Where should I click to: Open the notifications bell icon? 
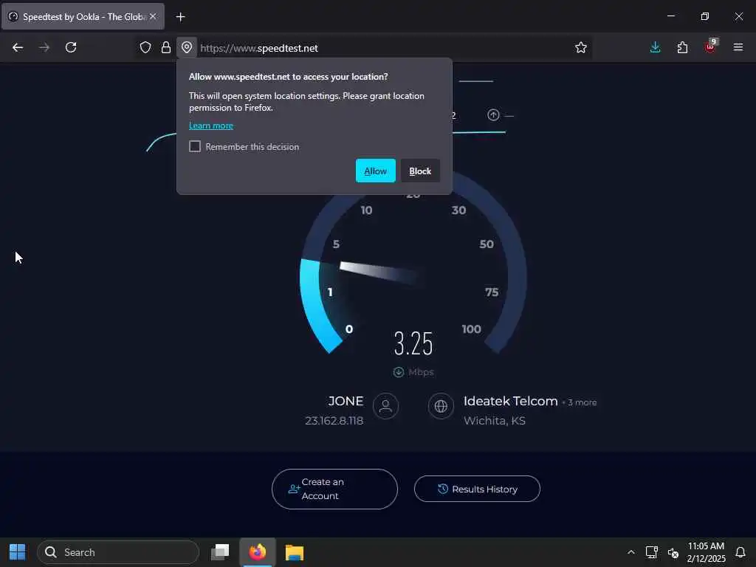[740, 552]
